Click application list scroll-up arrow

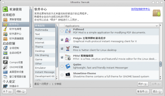click(x=160, y=25)
